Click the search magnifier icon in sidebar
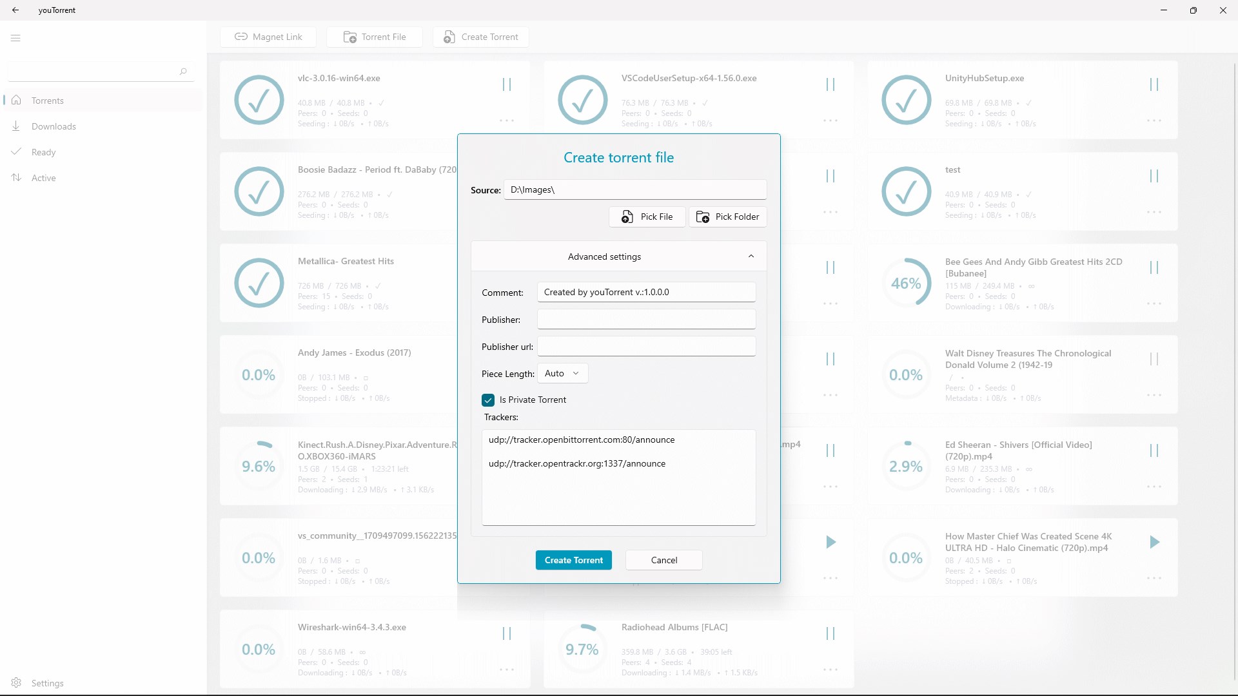 click(x=183, y=72)
